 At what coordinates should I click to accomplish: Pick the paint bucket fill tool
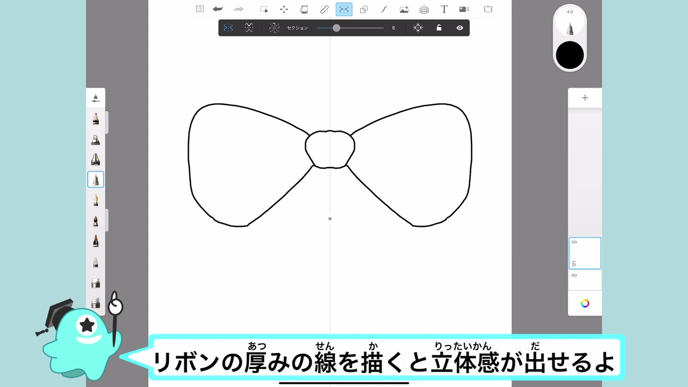304,9
